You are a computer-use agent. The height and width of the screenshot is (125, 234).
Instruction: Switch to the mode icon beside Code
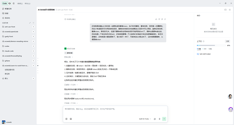(x=9, y=3)
